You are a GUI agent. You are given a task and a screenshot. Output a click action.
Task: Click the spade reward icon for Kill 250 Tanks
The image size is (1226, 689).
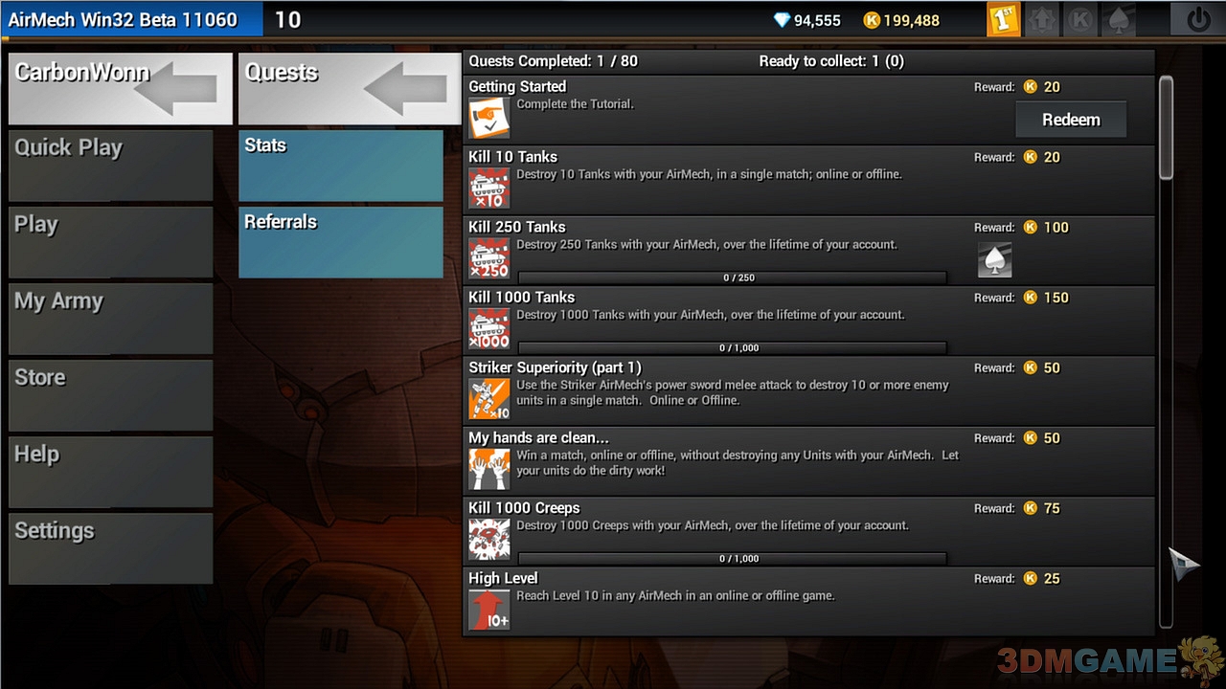tap(994, 260)
